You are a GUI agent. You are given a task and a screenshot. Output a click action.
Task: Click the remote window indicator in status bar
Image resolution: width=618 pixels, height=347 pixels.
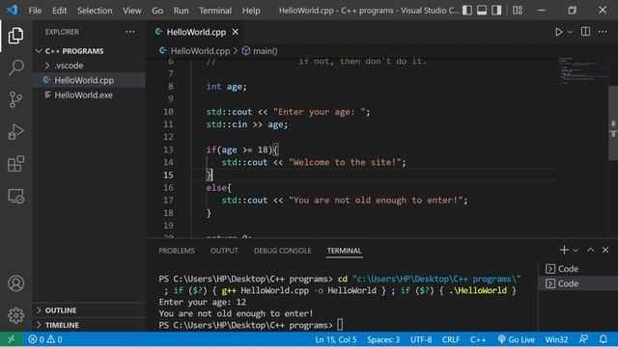click(x=11, y=339)
